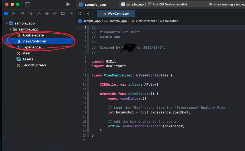Click sample_app project in jump bar
Viewport: 245px width, 151px height.
(92, 21)
